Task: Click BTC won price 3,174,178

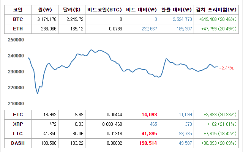Action: pos(47,19)
